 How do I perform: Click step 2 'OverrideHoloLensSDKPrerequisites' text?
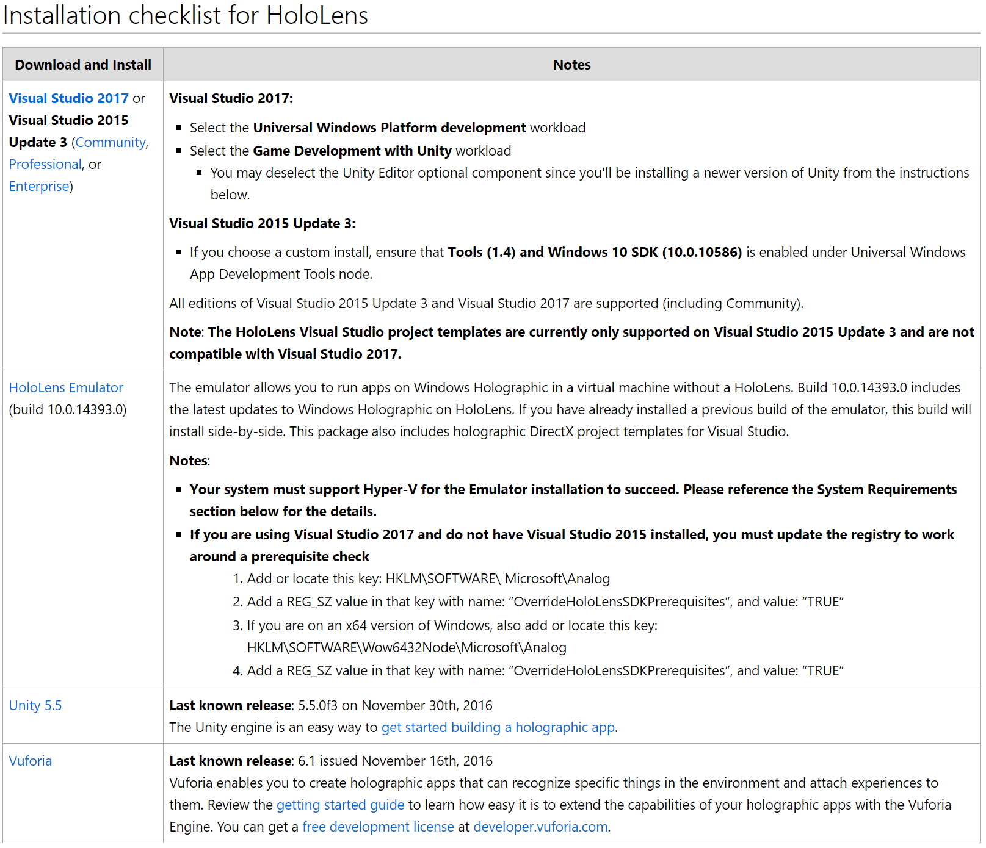[620, 602]
